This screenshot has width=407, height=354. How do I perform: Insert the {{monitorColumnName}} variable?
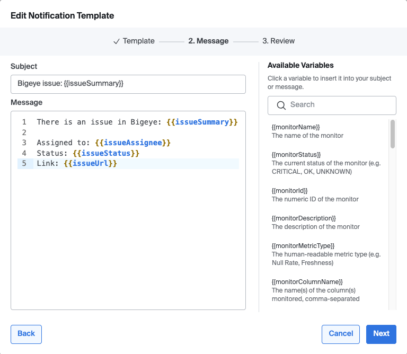(307, 282)
